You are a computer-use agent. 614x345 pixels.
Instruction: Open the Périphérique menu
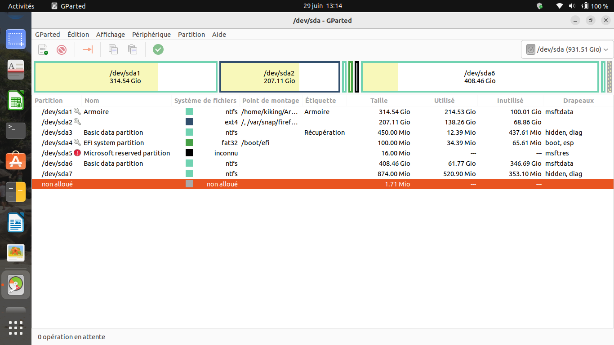(151, 35)
